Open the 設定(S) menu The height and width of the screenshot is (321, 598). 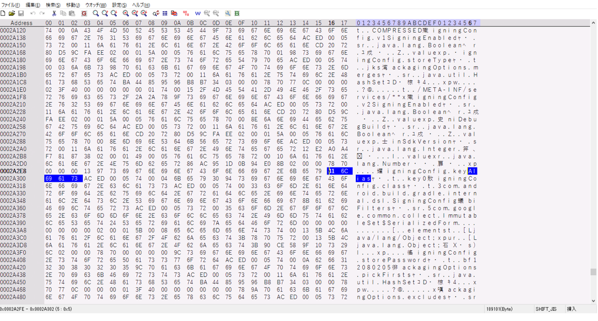[119, 4]
